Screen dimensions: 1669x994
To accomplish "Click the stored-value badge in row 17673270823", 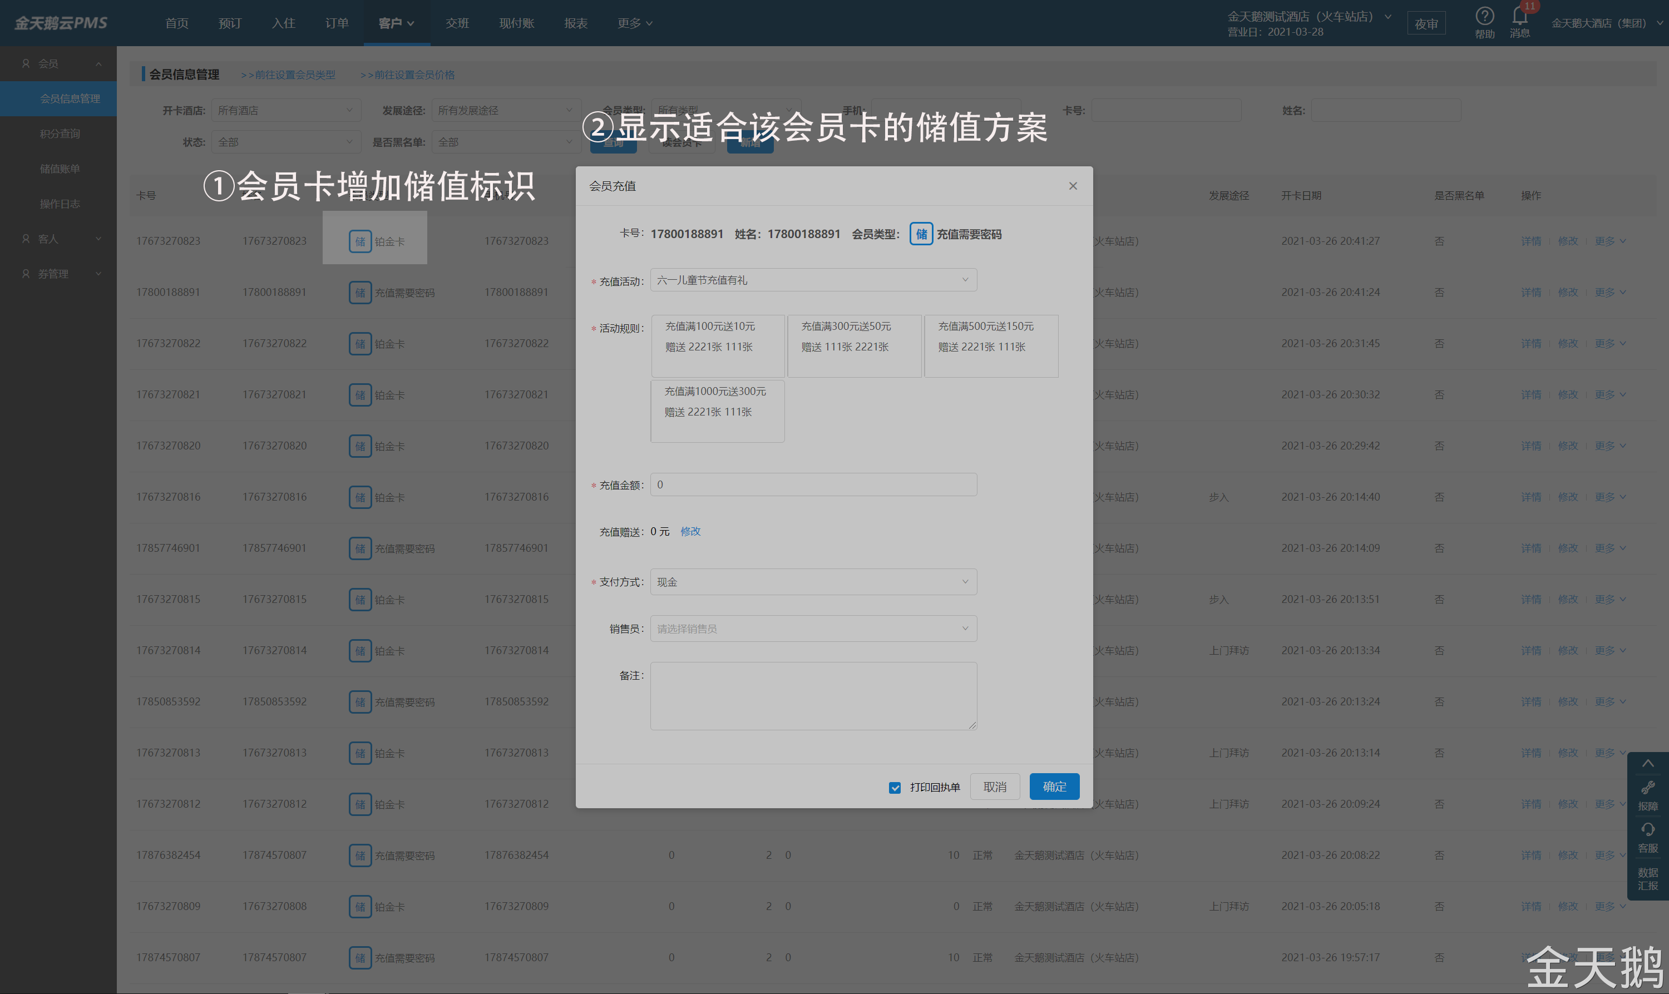I will click(359, 241).
